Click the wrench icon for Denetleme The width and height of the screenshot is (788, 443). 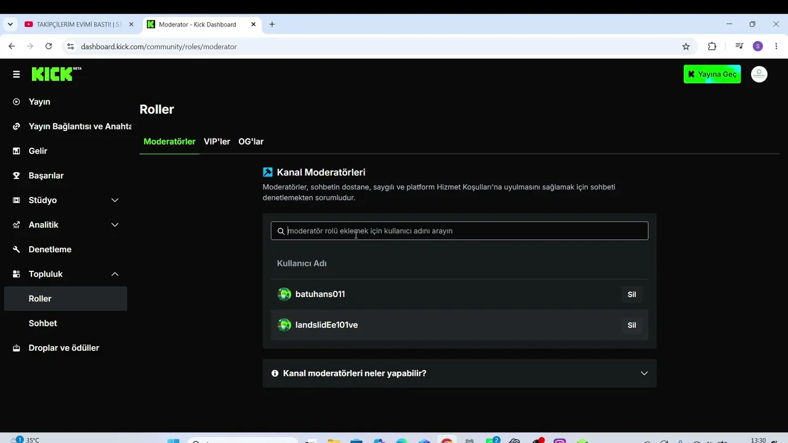coord(17,249)
